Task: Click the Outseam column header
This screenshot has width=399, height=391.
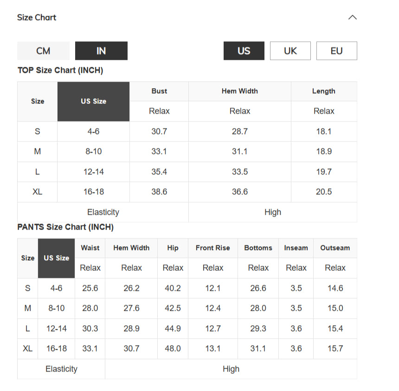Action: pos(335,248)
